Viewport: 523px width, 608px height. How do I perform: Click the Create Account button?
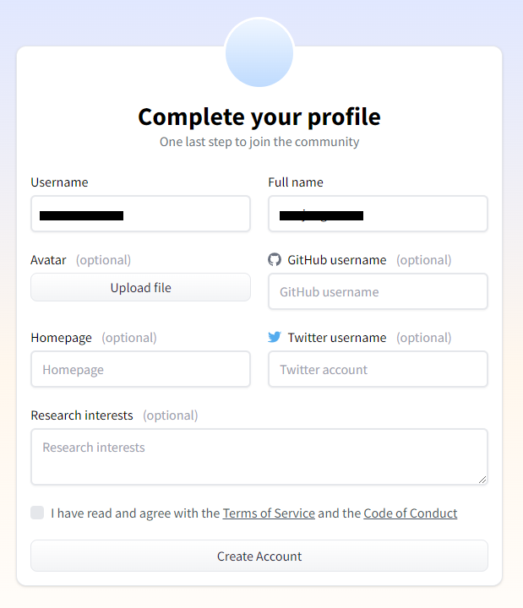(x=259, y=556)
